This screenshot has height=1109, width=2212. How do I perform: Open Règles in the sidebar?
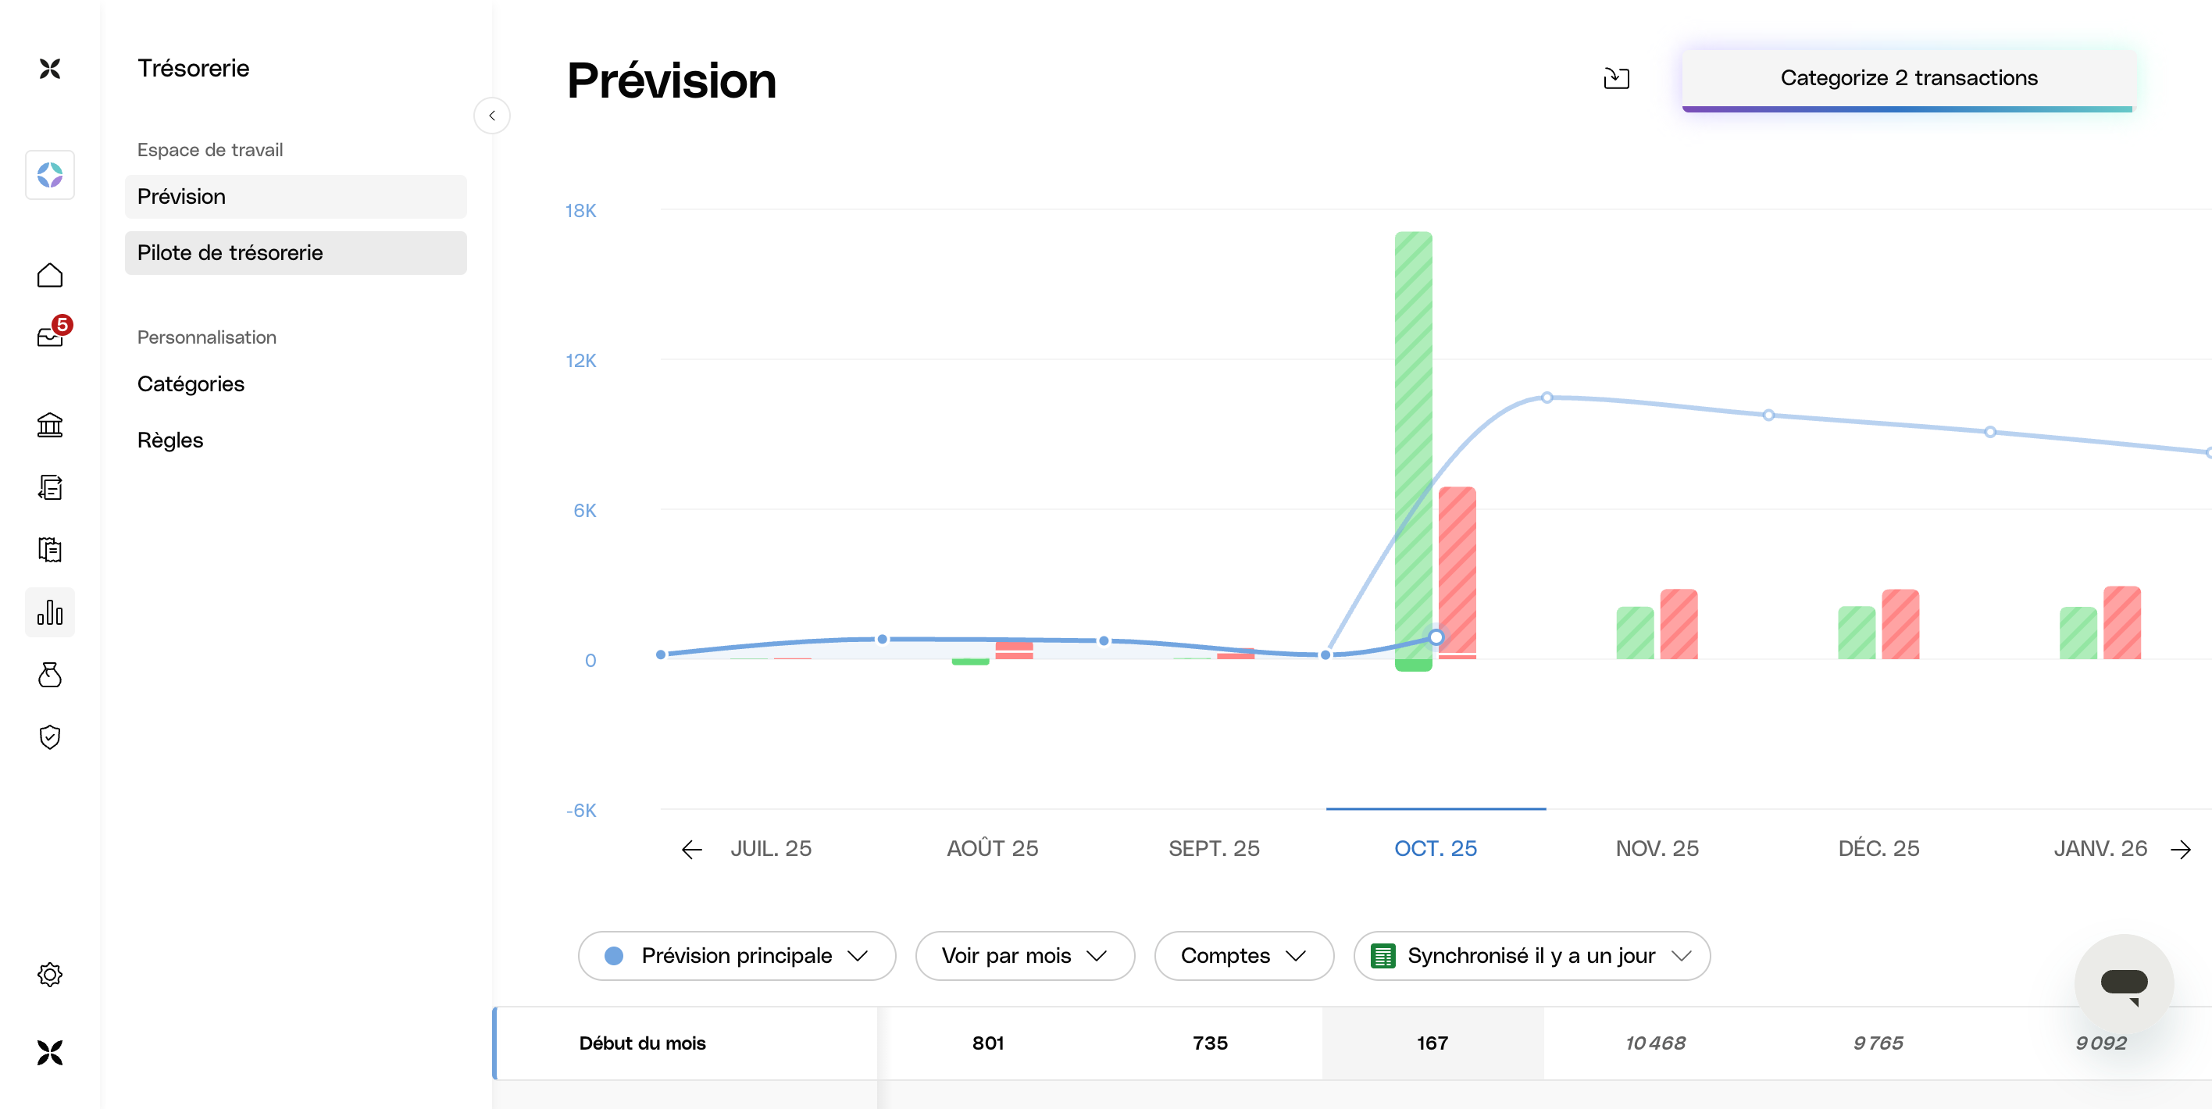170,440
